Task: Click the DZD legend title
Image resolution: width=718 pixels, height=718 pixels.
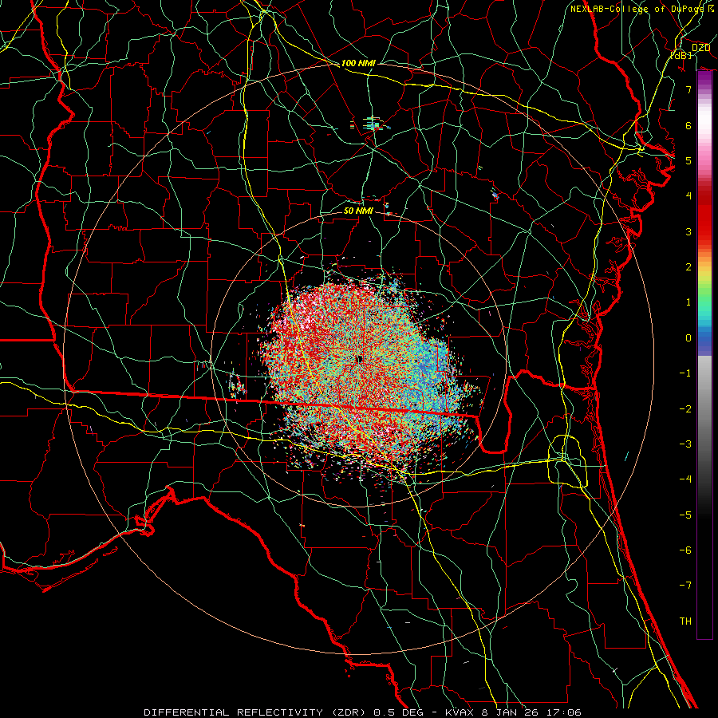Action: (700, 48)
